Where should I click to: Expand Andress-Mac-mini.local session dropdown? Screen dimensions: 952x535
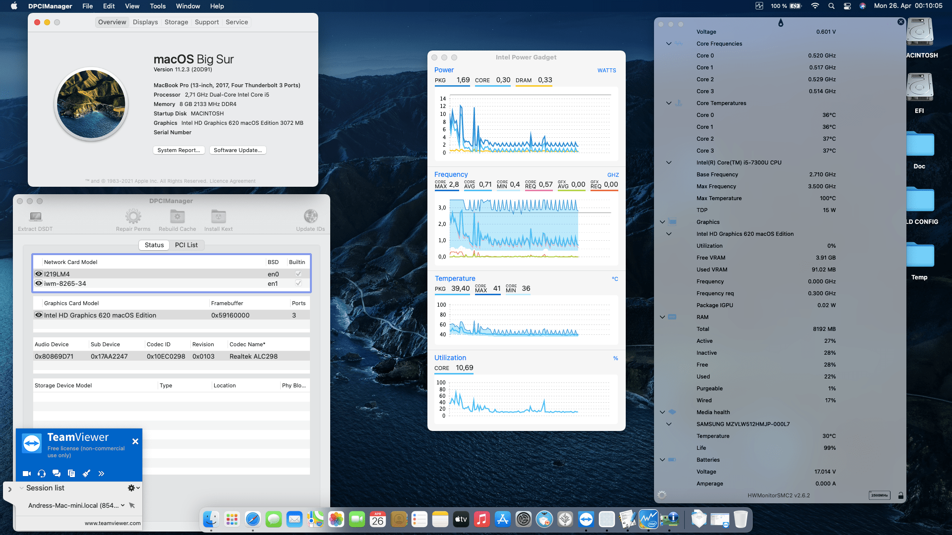[122, 505]
